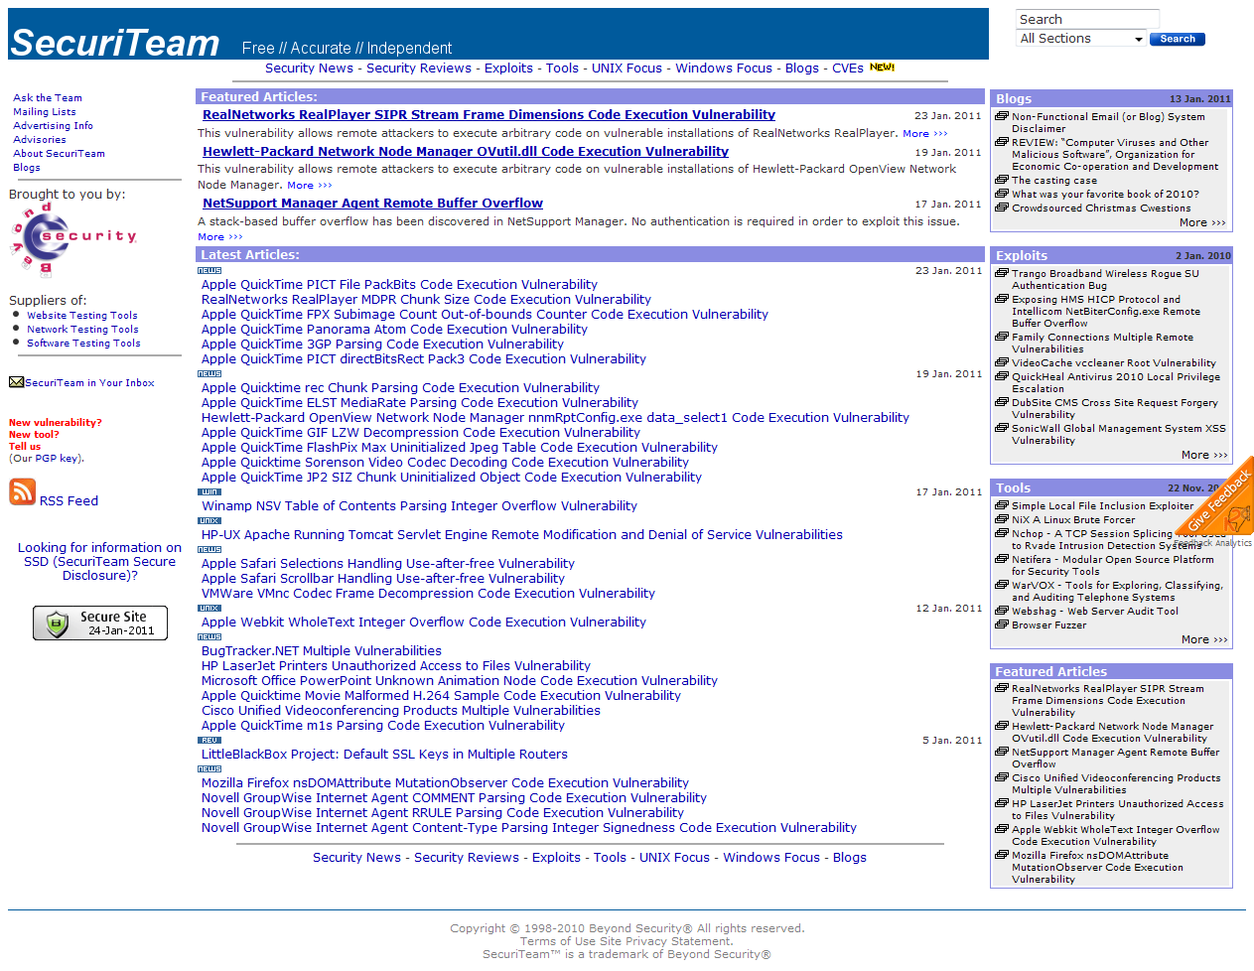This screenshot has height=971, width=1254.
Task: Select Windows Focus from the navigation bar
Action: (723, 68)
